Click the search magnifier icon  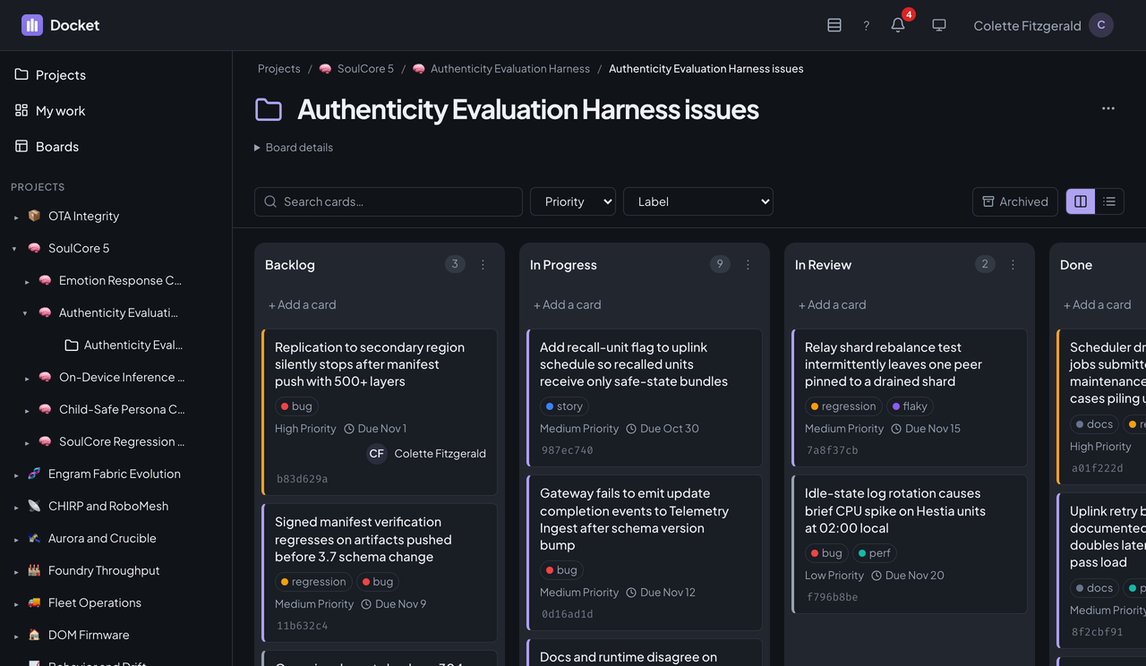tap(270, 201)
